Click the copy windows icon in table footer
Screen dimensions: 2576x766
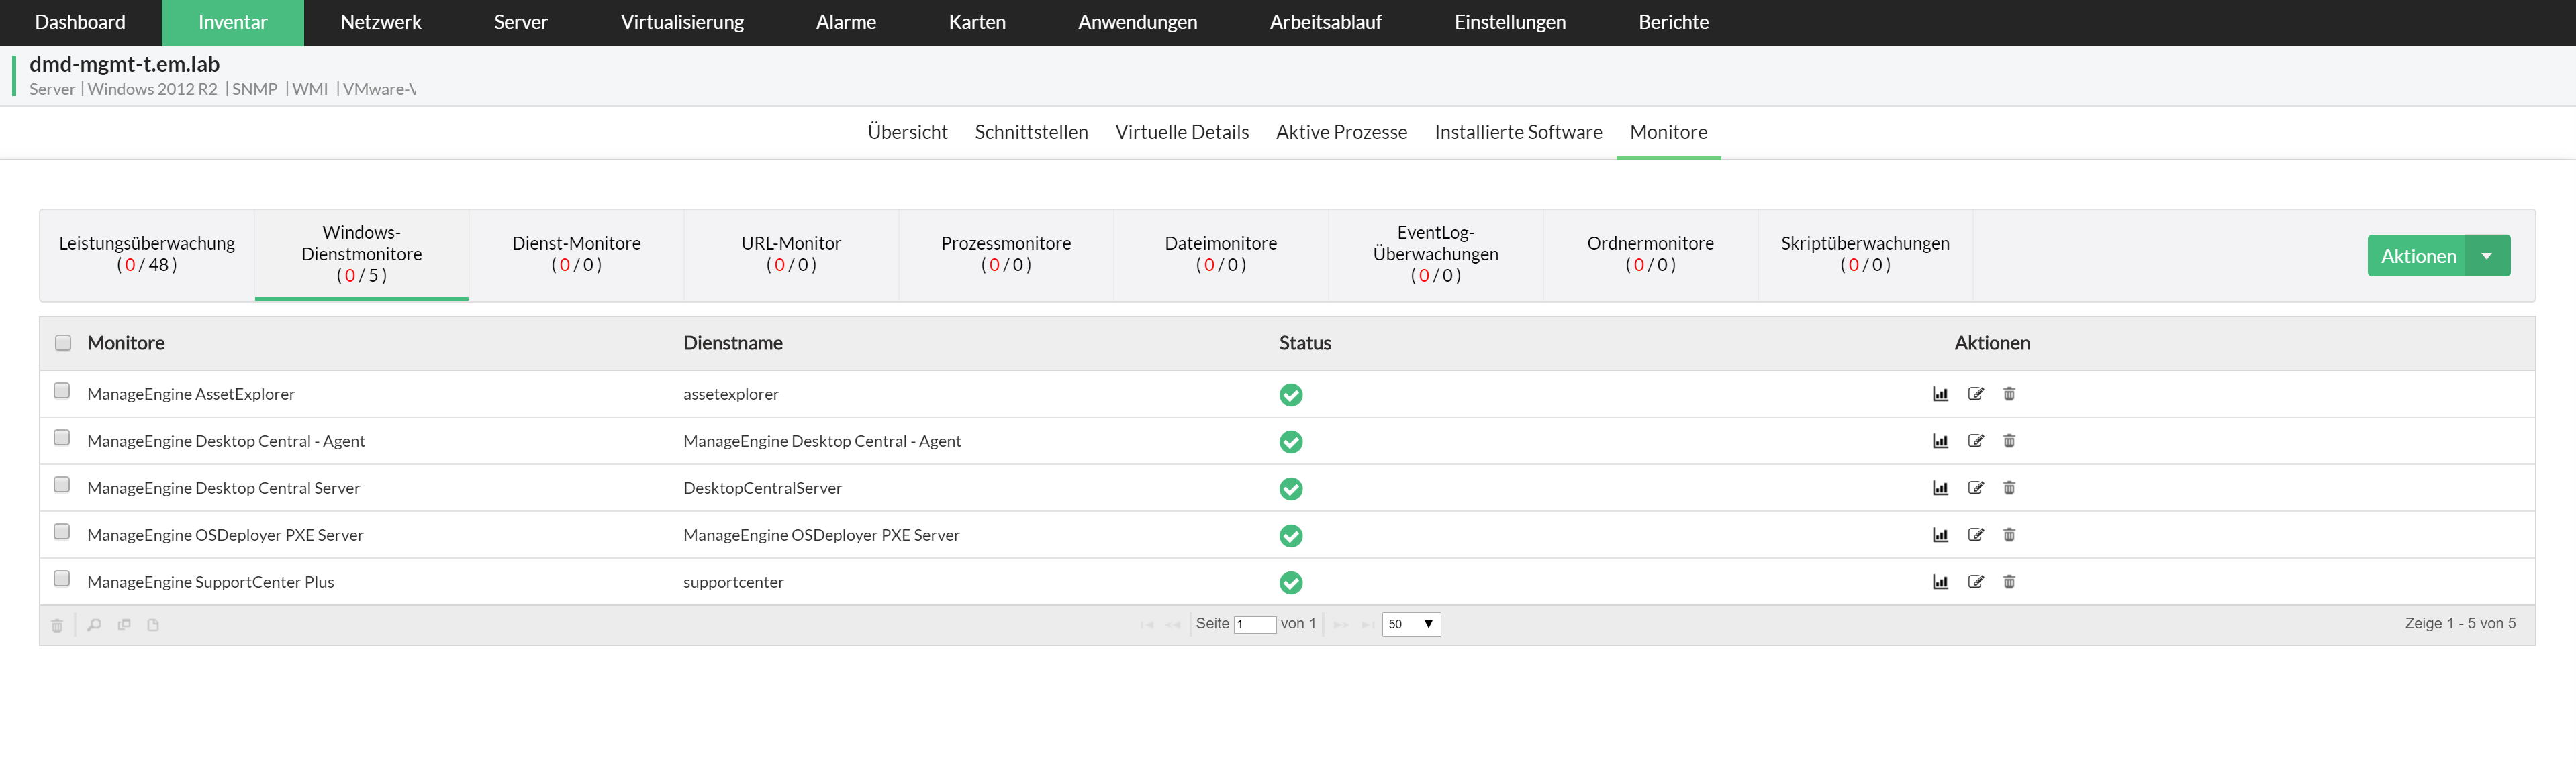coord(124,625)
